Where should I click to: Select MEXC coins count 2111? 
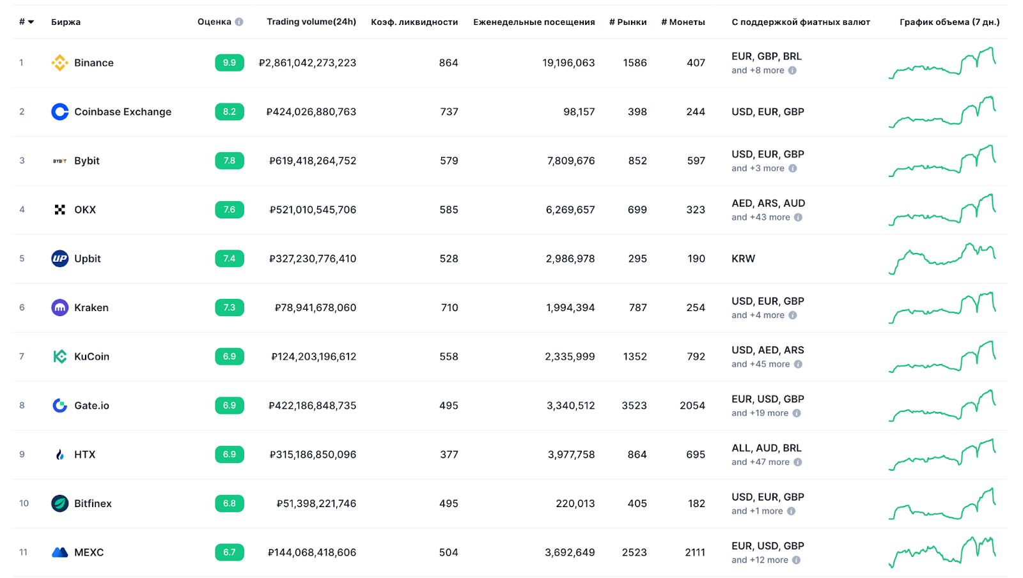coord(695,552)
